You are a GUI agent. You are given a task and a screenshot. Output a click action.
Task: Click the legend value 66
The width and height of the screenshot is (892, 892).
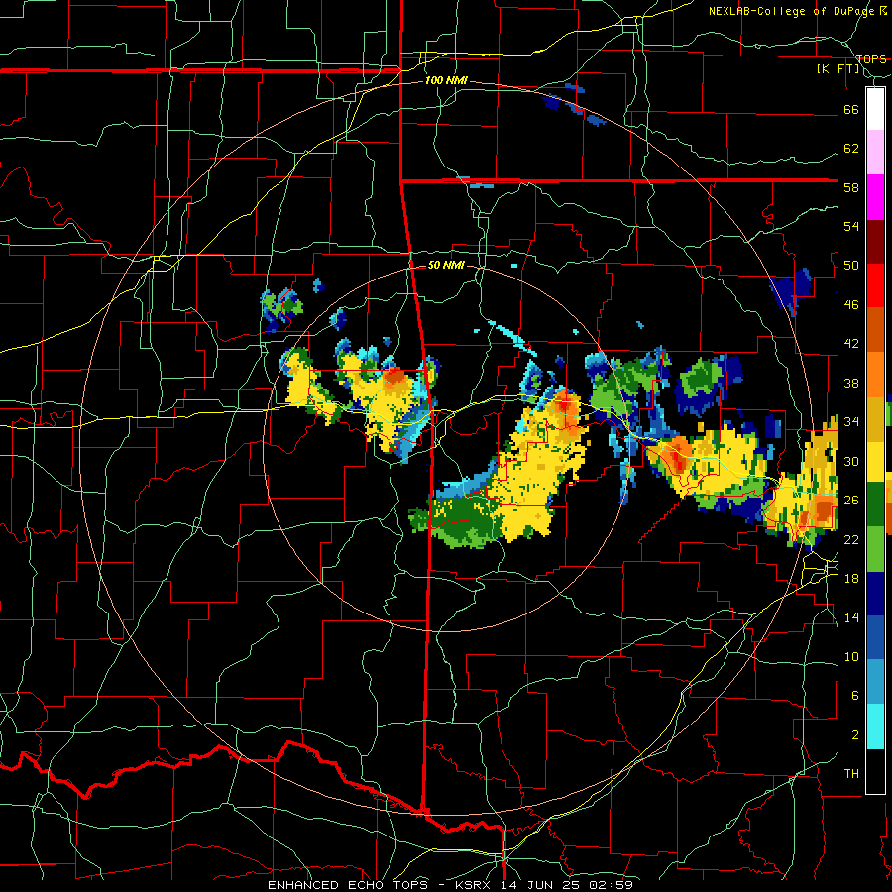[851, 109]
